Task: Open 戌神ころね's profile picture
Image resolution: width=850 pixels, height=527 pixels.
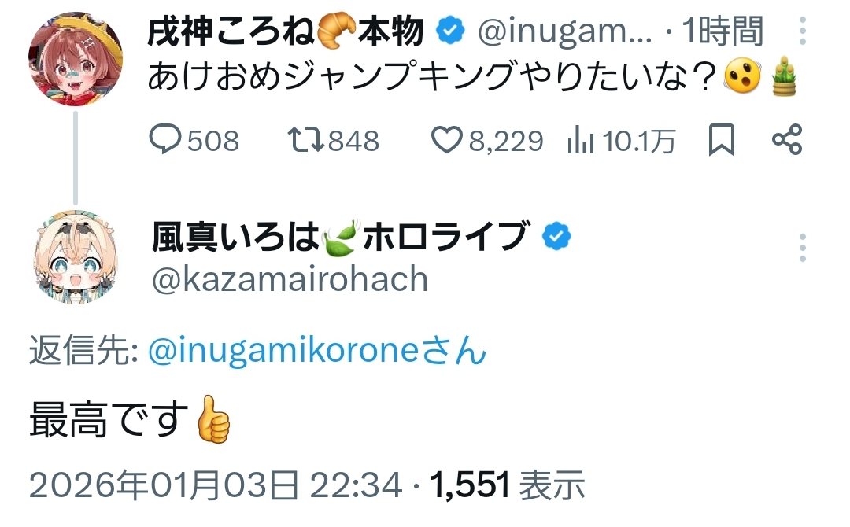Action: point(76,59)
